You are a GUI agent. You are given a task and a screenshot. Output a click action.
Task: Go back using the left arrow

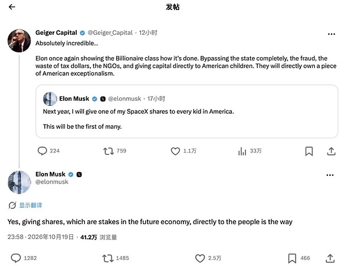tap(12, 7)
